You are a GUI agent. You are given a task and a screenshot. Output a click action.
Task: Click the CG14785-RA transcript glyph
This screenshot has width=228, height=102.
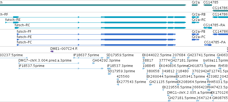[x=208, y=28]
